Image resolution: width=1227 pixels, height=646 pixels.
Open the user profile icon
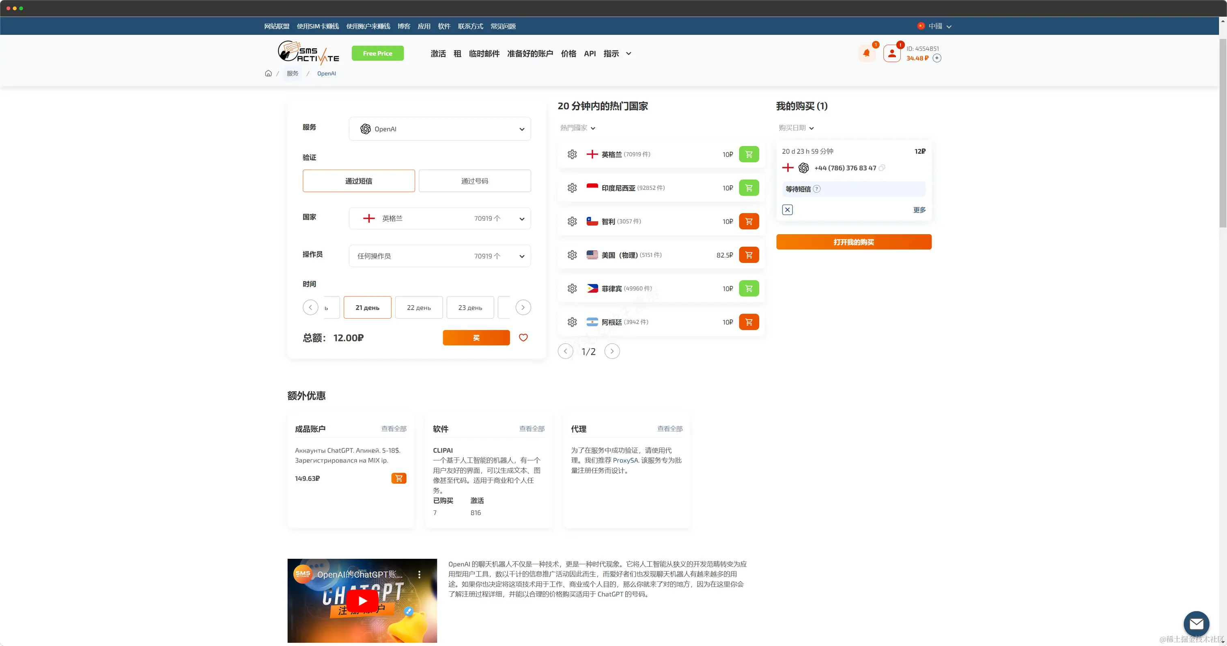click(x=892, y=53)
